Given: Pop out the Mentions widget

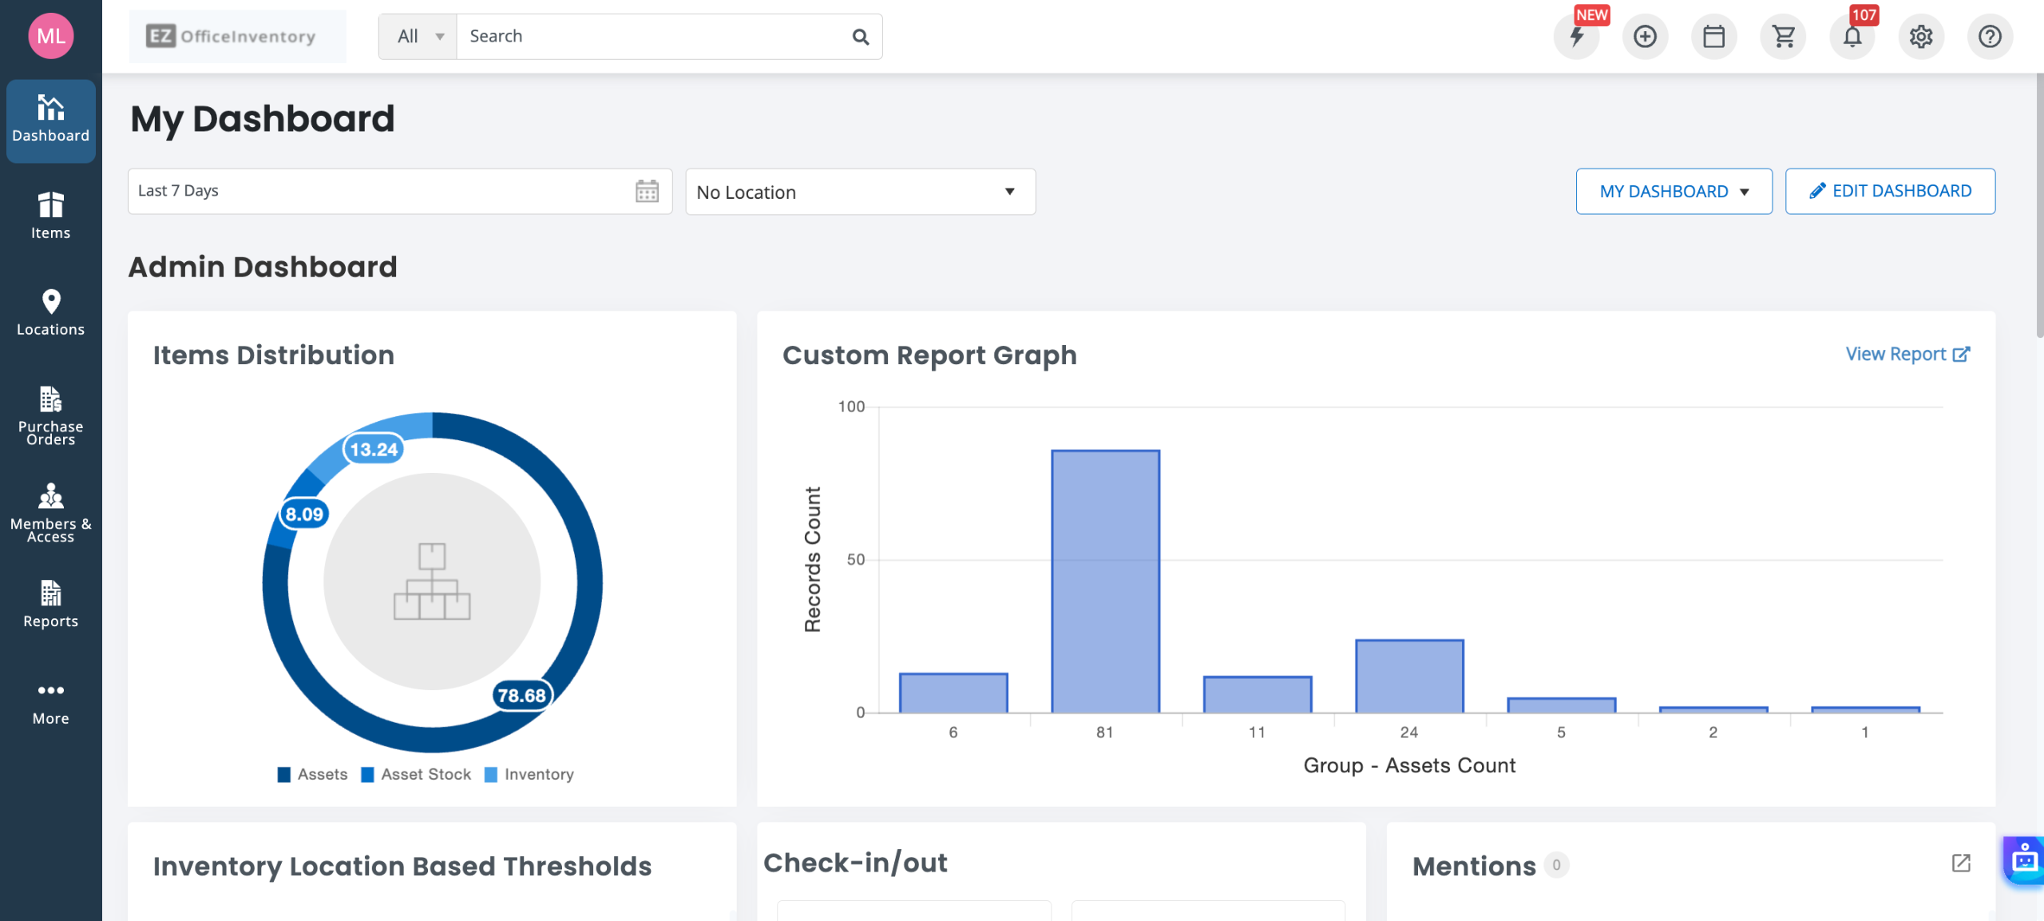Looking at the screenshot, I should point(1961,863).
